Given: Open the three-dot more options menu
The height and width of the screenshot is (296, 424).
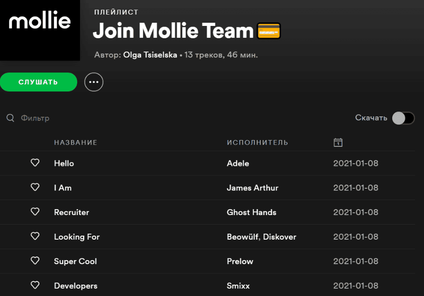Looking at the screenshot, I should [94, 82].
